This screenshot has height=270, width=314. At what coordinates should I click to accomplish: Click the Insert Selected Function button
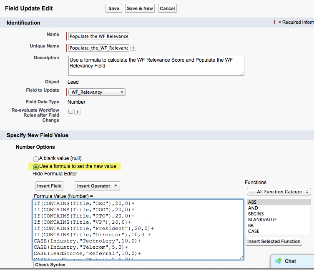274,241
